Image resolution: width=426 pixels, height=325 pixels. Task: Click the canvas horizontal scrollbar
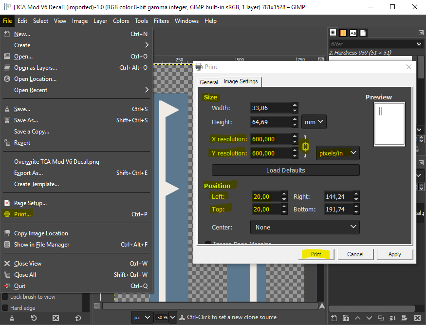pos(210,306)
